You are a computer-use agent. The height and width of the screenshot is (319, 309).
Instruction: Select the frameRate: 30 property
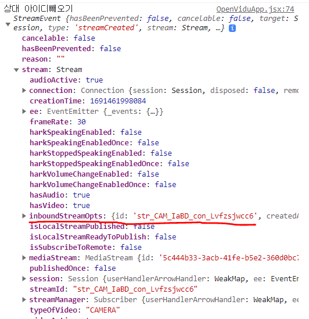point(58,122)
